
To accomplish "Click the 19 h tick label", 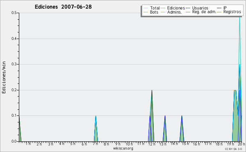I will coord(230,144).
